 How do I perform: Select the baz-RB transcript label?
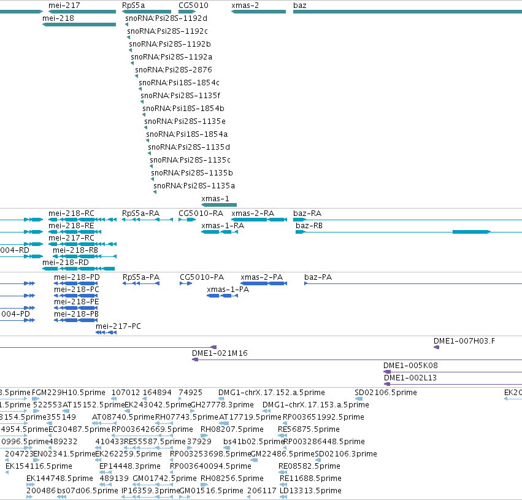(309, 226)
